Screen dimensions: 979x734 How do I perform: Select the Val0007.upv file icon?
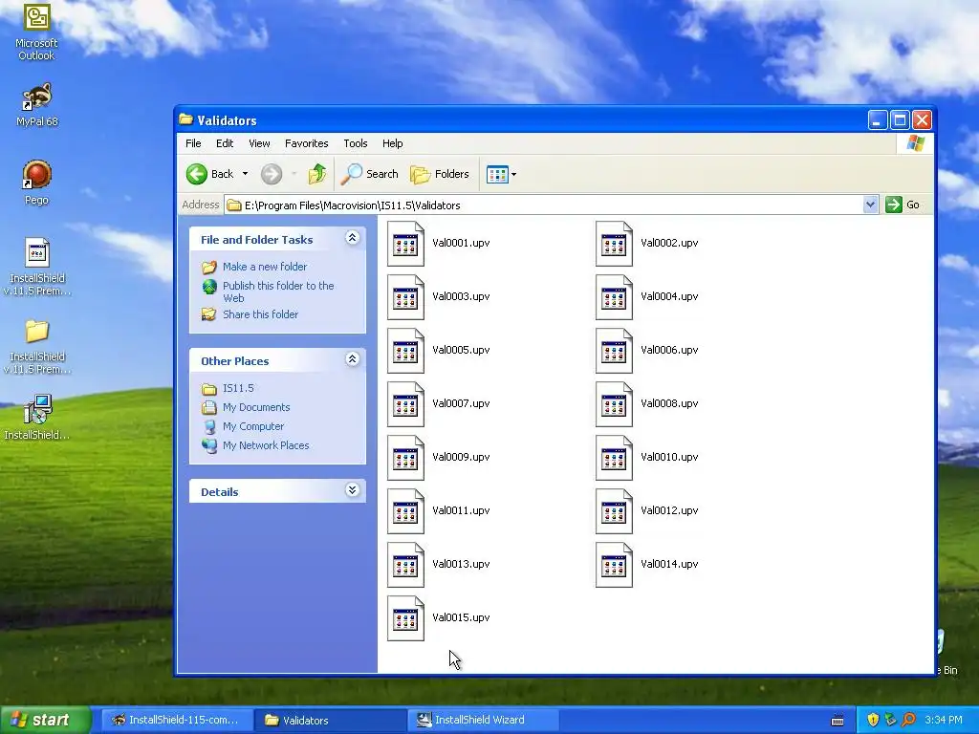click(405, 404)
